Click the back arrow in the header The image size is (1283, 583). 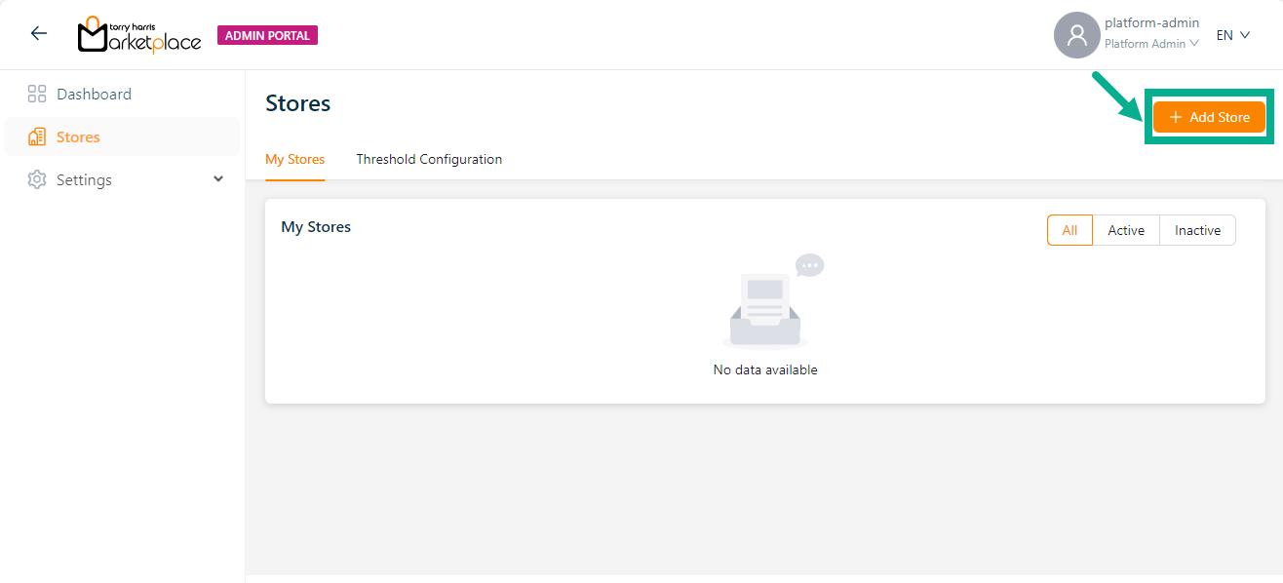pos(38,33)
